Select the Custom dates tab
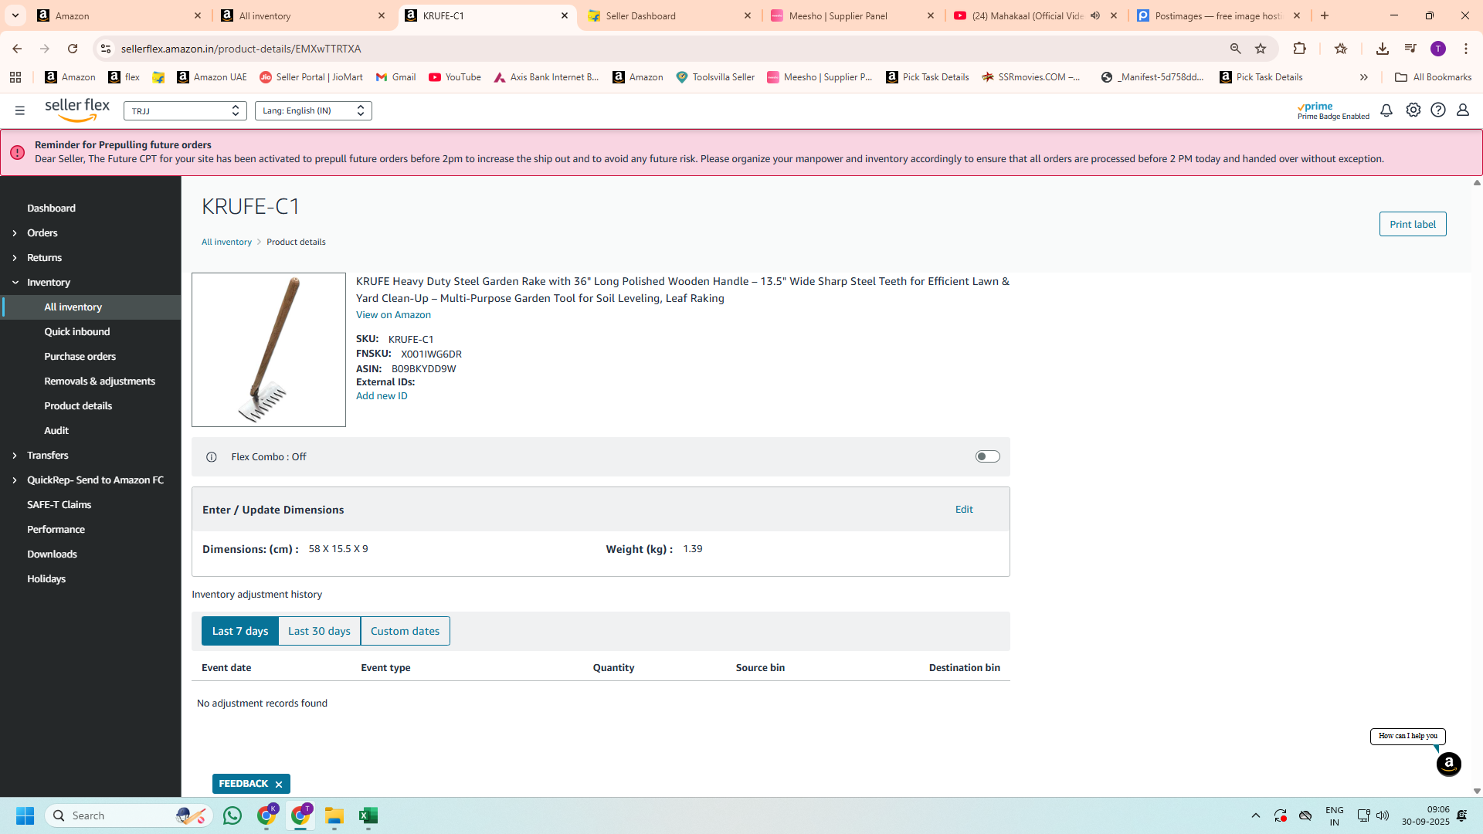 pyautogui.click(x=405, y=631)
